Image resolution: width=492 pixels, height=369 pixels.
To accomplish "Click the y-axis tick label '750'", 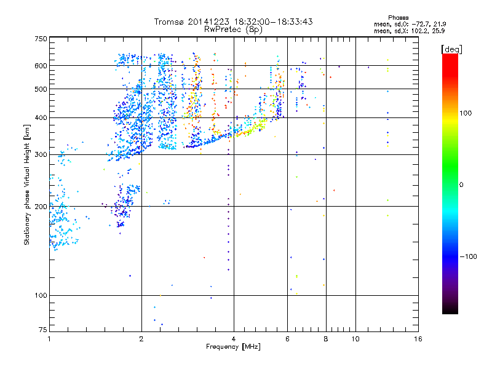I will click(41, 39).
